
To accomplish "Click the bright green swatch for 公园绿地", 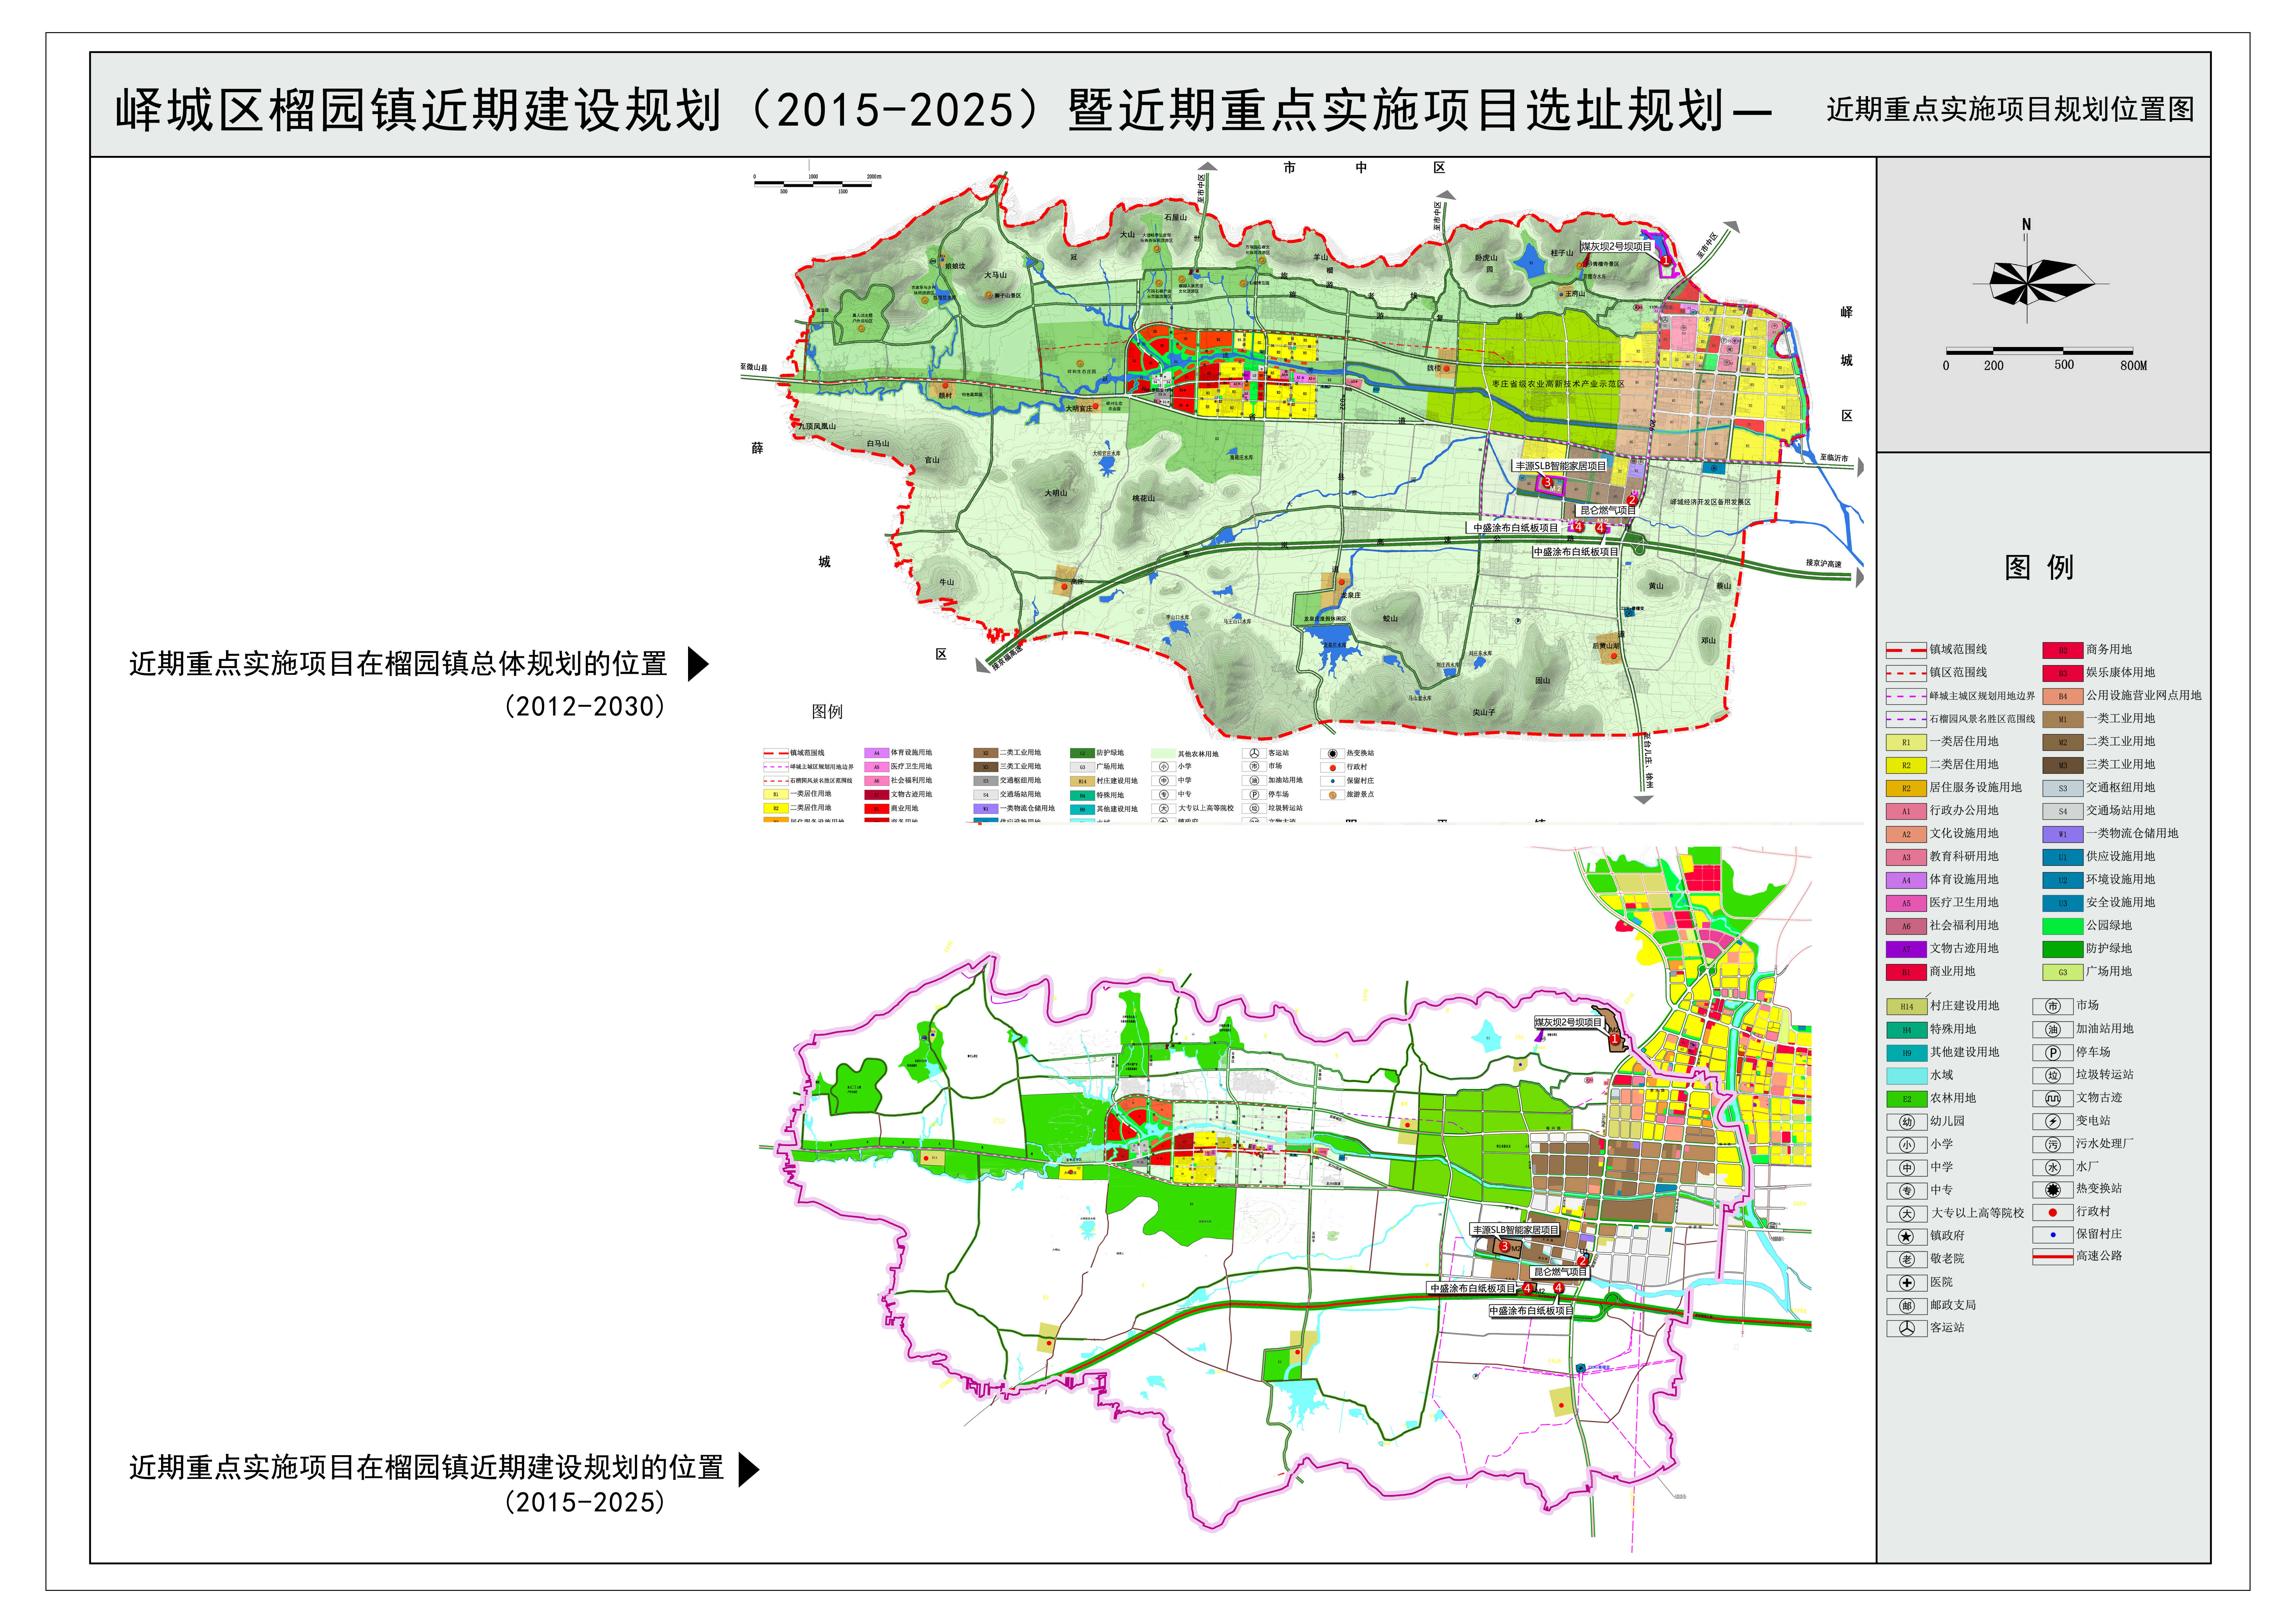I will tap(2063, 926).
